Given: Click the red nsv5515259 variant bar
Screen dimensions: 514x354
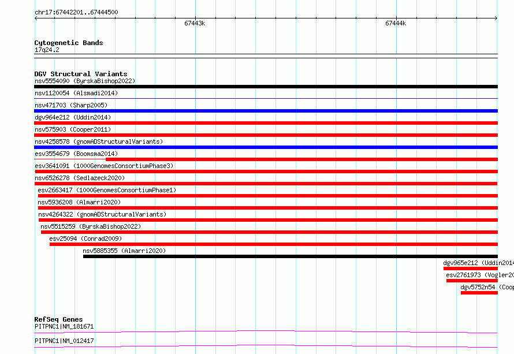Looking at the screenshot, I should 270,232.
